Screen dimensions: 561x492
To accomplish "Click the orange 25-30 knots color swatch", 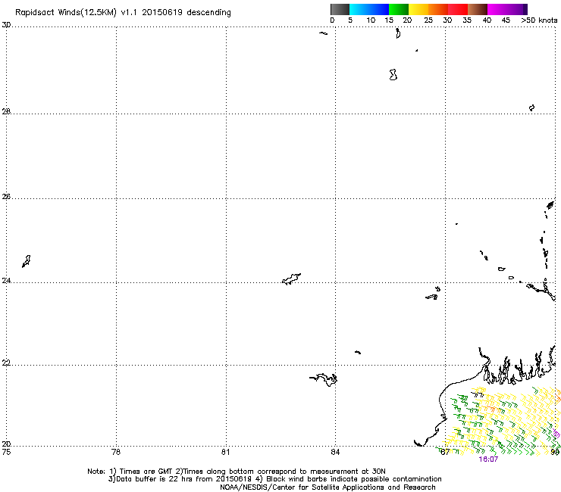I will pos(438,9).
